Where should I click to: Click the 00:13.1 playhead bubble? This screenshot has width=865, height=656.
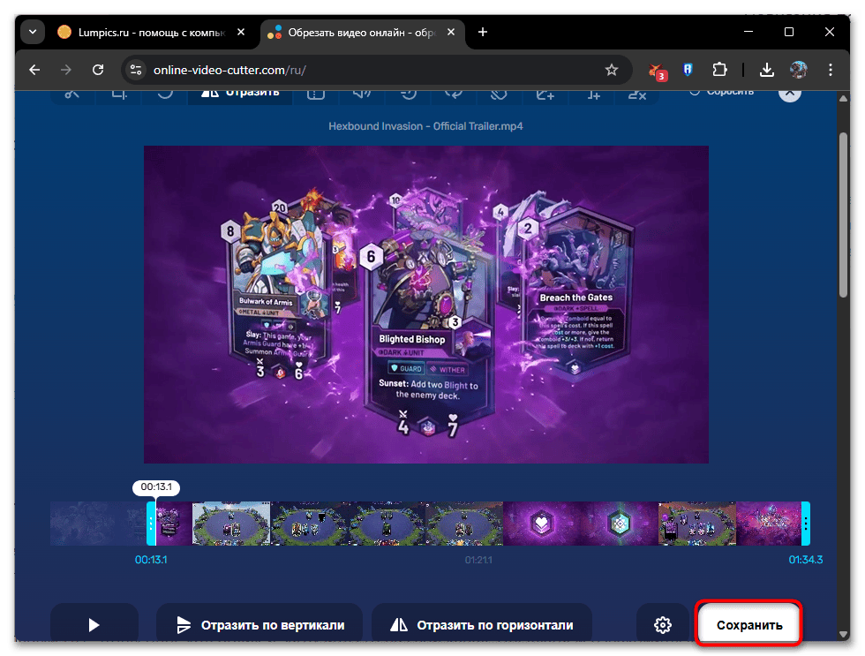[156, 487]
